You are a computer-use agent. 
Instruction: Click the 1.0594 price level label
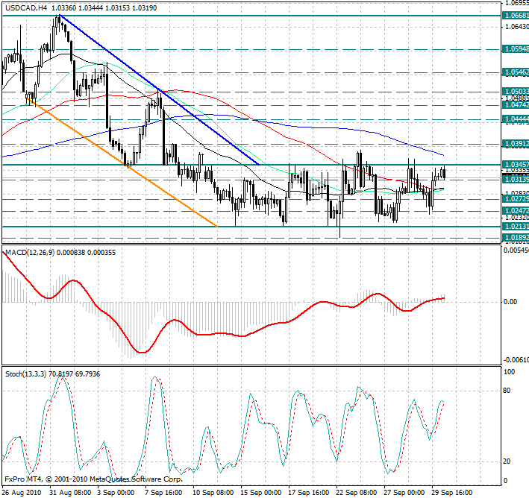516,49
